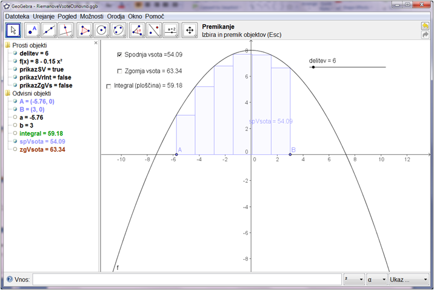Toggle visibility bullet of prikazZgVs = false
This screenshot has height=290, width=434.
15,86
